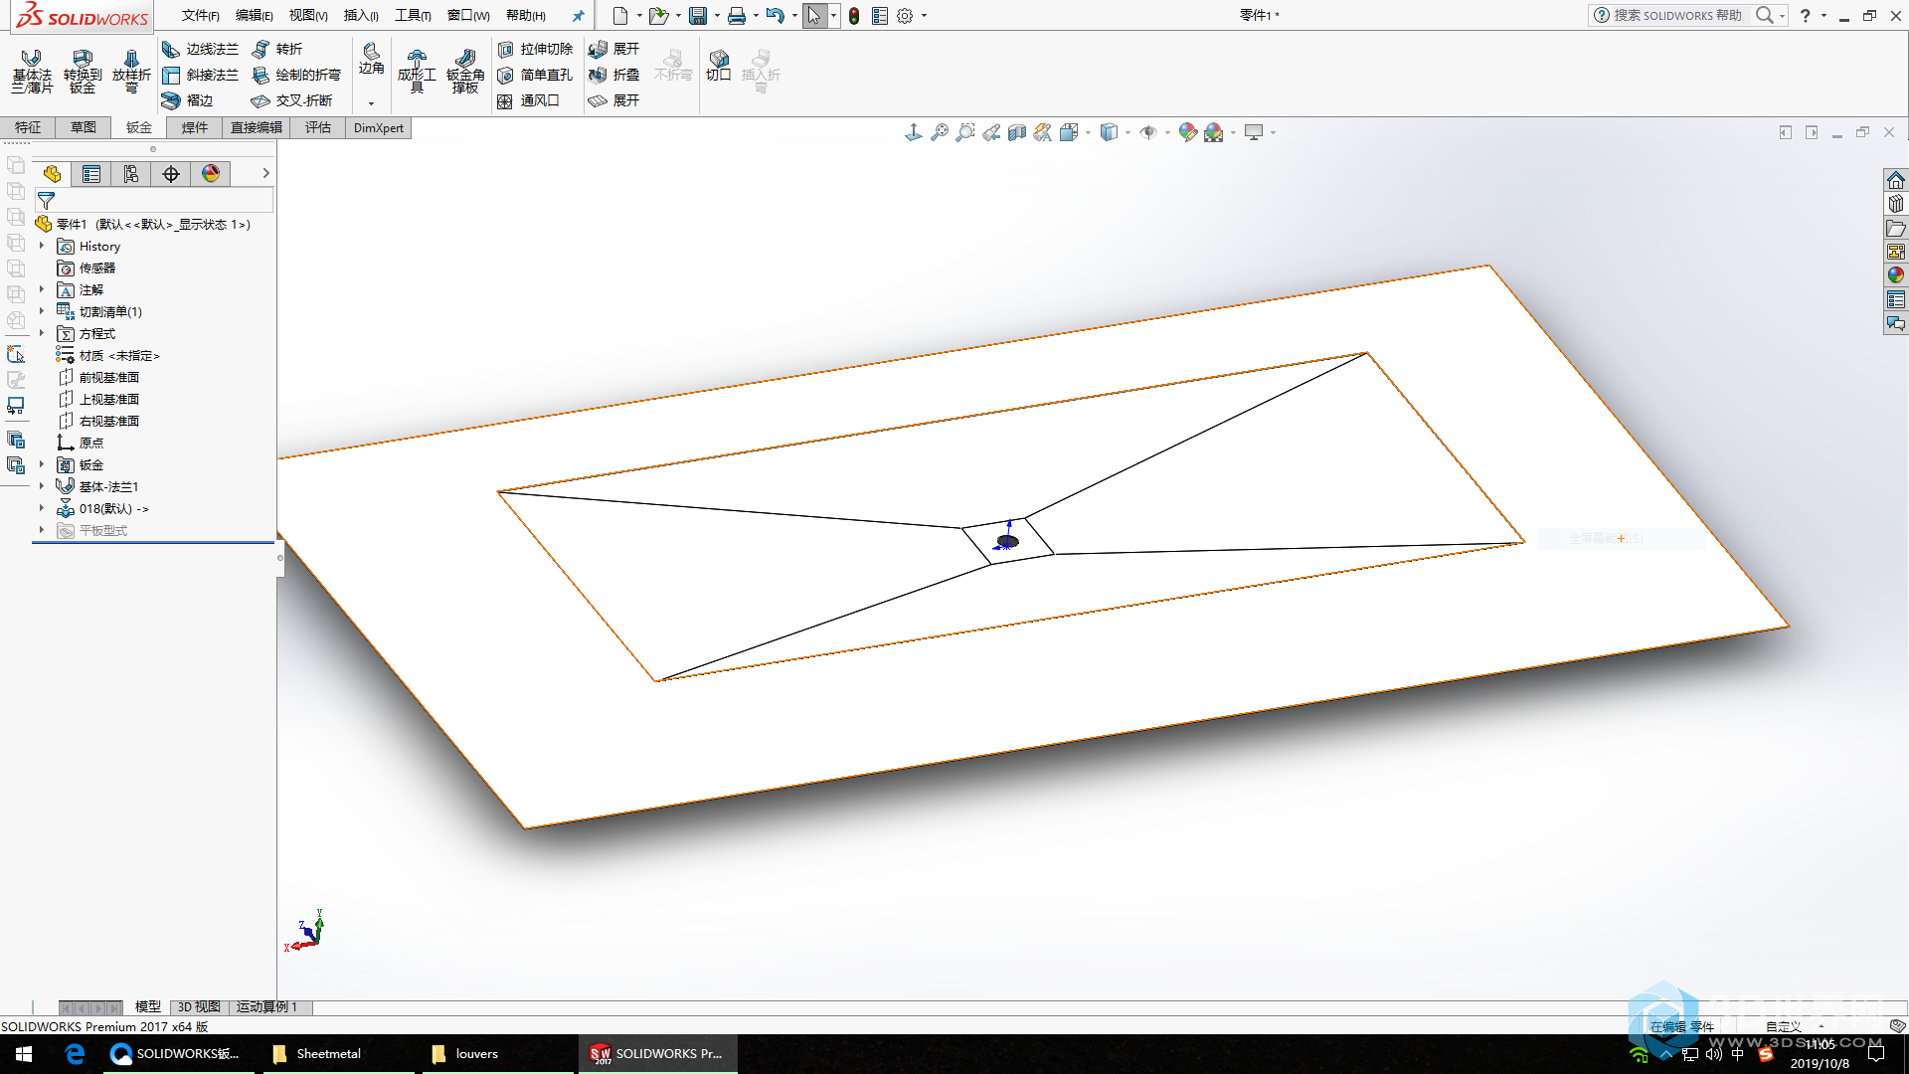Screen dimensions: 1909x1074
Task: Click the Zoom to Area icon
Action: [x=964, y=132]
